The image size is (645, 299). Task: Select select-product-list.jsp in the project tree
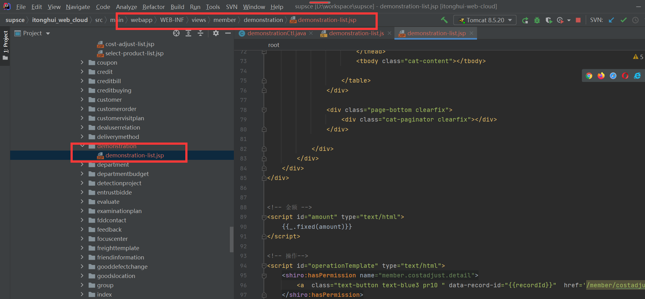coord(134,53)
